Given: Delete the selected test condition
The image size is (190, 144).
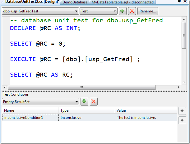Looking at the screenshot, I should [94, 101].
